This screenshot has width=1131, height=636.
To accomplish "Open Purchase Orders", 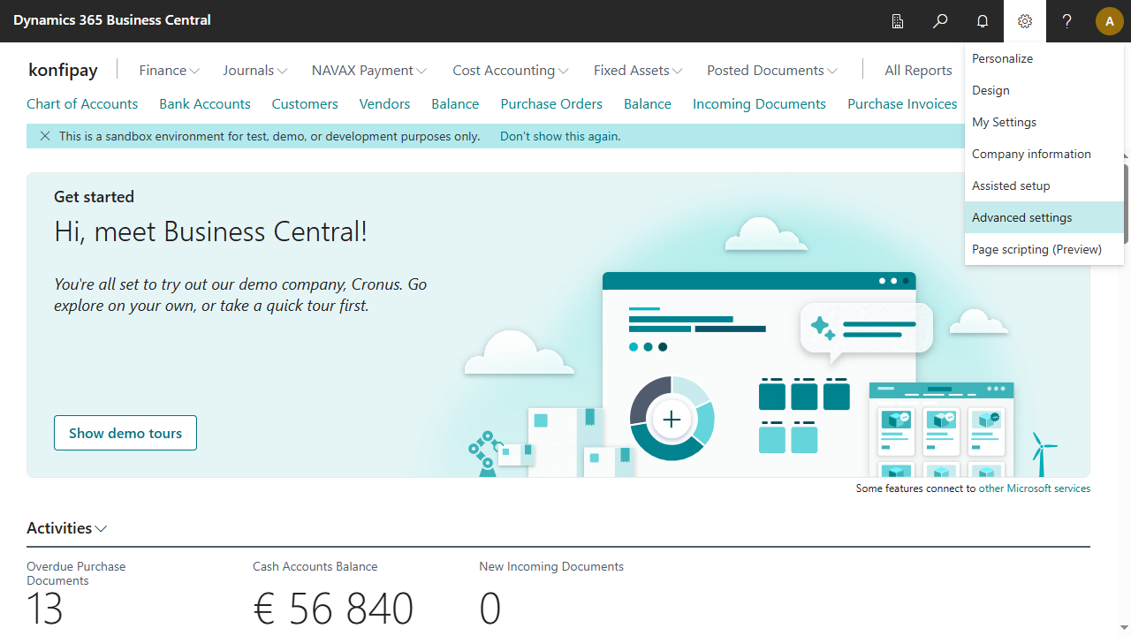I will click(x=551, y=104).
